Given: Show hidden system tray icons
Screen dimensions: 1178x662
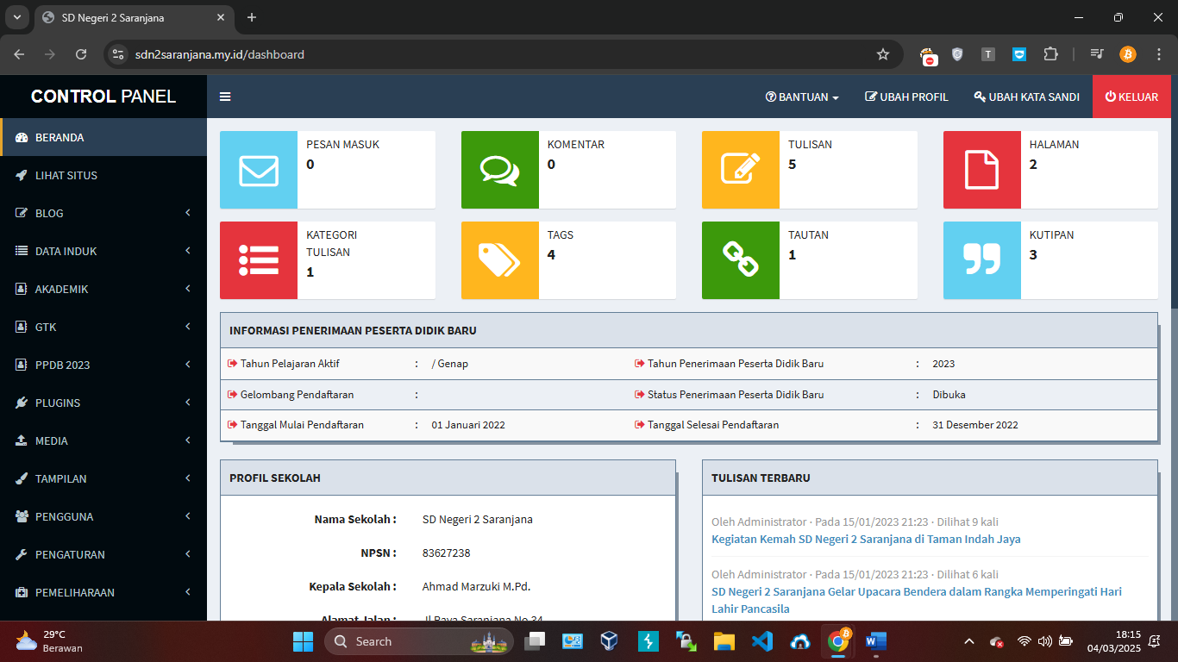Looking at the screenshot, I should coord(969,641).
